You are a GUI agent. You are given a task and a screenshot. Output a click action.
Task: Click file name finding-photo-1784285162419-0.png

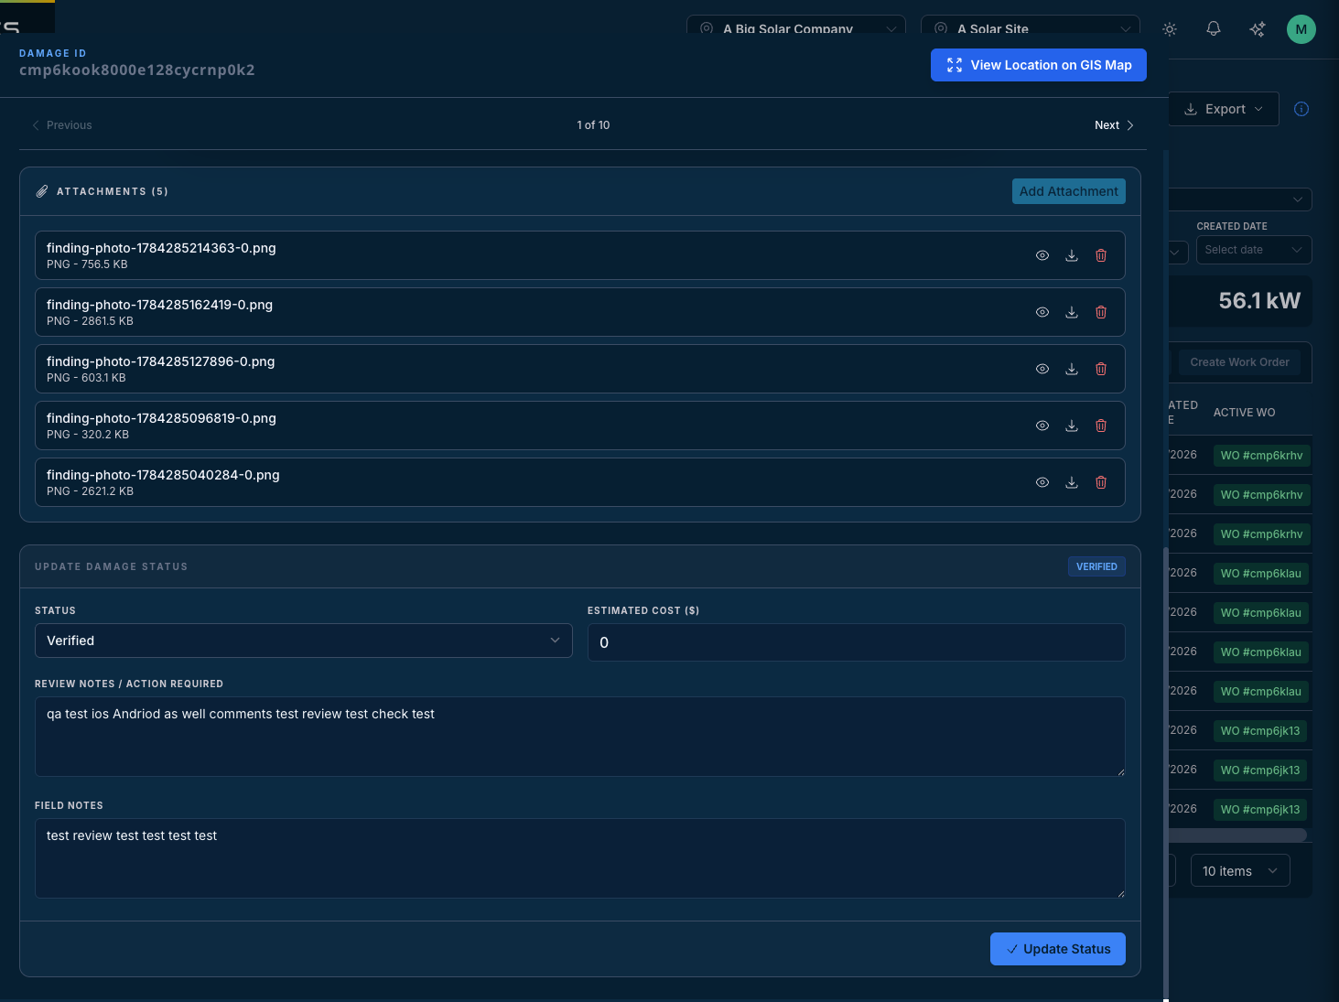pos(159,305)
